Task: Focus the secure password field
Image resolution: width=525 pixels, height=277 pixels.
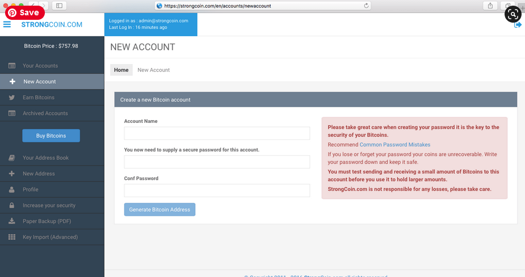Action: [217, 162]
